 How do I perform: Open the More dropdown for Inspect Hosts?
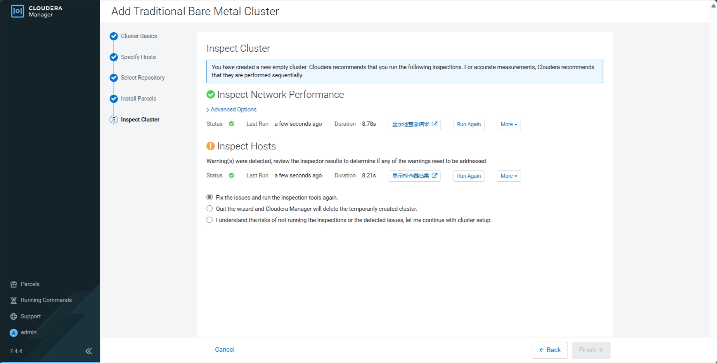pyautogui.click(x=509, y=176)
